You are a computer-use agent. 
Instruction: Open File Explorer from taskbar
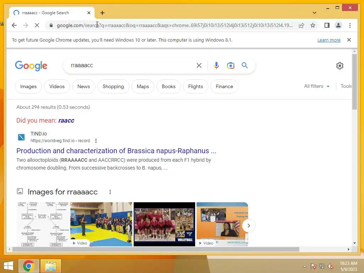pos(51,266)
